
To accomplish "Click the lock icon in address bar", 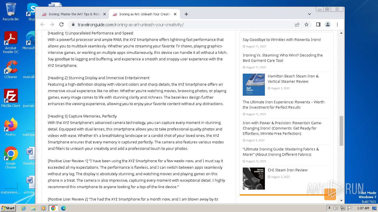I will (73, 25).
